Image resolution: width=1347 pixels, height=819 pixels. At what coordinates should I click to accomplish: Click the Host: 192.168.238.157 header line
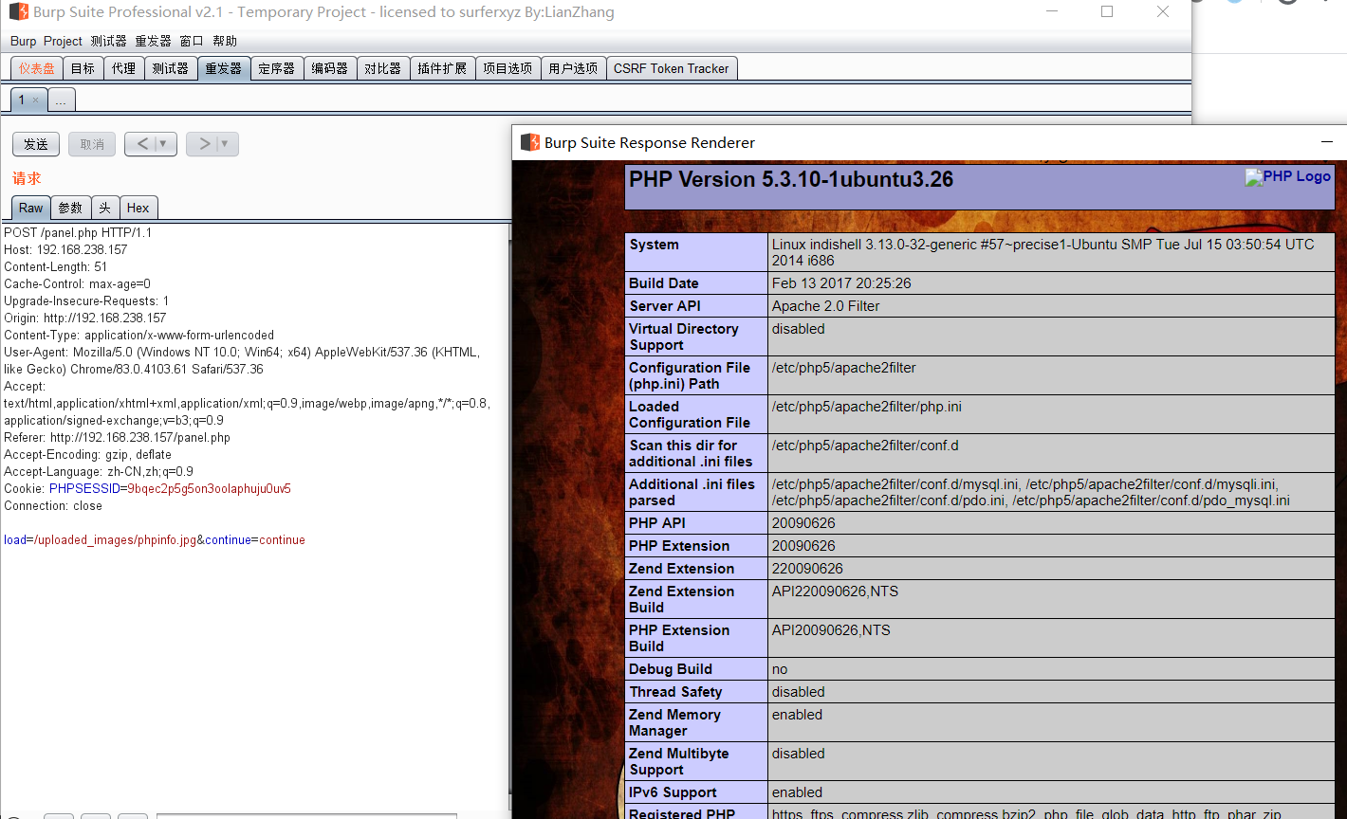point(65,249)
